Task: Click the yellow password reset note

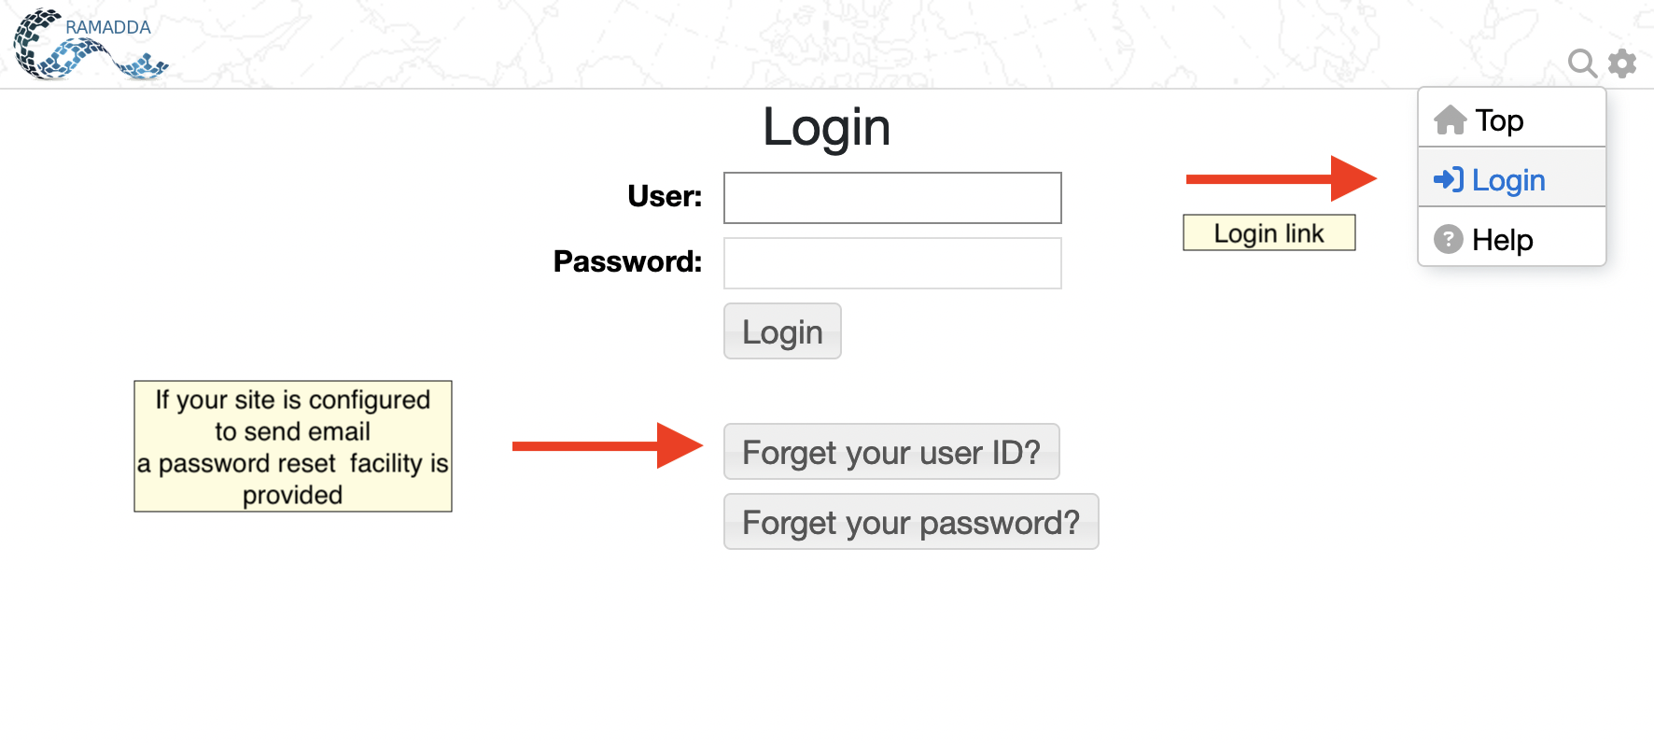Action: point(293,446)
